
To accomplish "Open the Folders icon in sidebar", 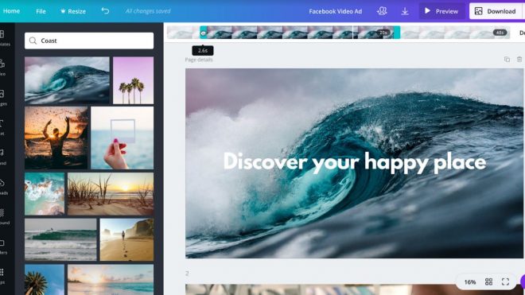I will 2,243.
